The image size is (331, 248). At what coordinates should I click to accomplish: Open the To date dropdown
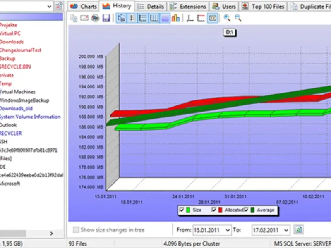(286, 230)
